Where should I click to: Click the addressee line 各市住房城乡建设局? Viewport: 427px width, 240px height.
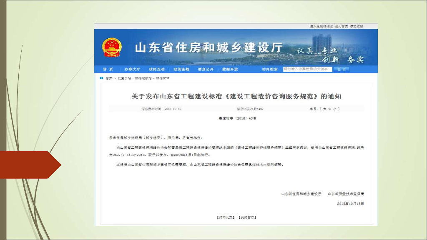pos(156,138)
